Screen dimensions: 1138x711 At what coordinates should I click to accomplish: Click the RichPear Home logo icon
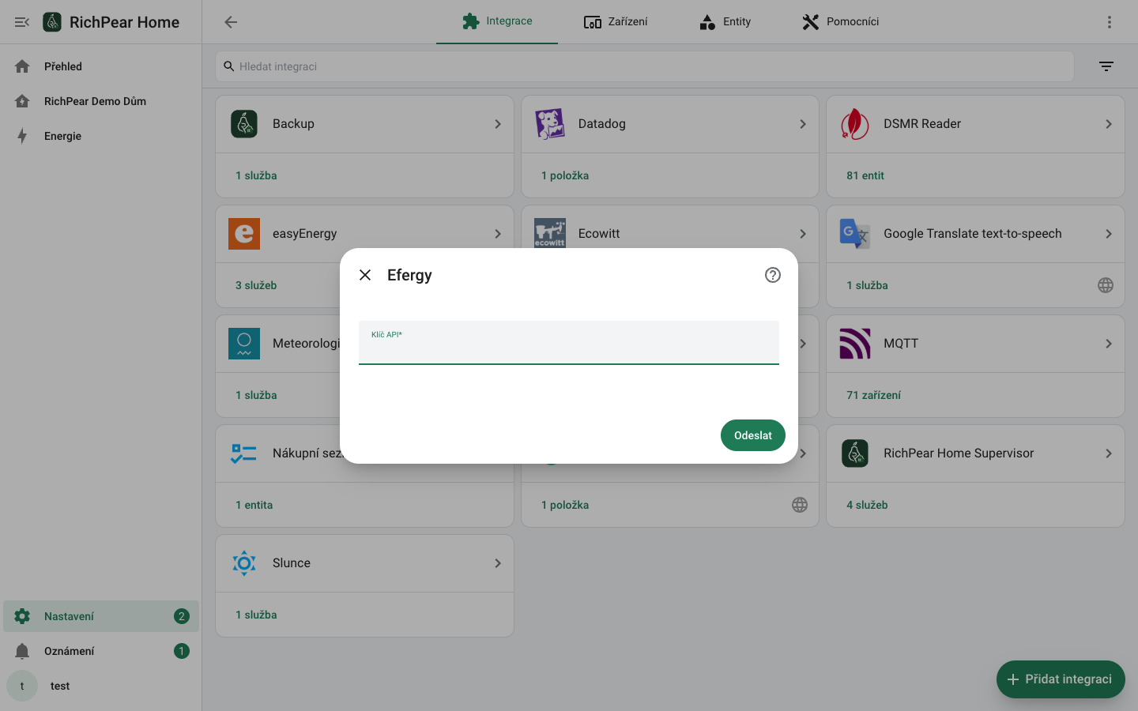[52, 22]
